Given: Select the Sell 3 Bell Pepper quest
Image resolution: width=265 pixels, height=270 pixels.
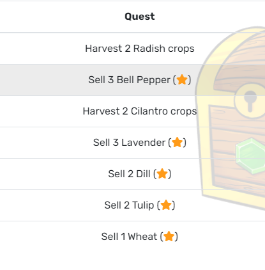Looking at the screenshot, I should coord(140,80).
